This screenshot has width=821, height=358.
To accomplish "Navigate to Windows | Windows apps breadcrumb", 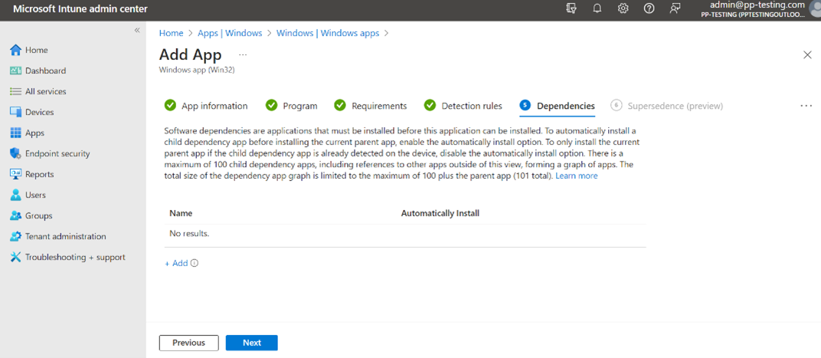I will [x=327, y=33].
